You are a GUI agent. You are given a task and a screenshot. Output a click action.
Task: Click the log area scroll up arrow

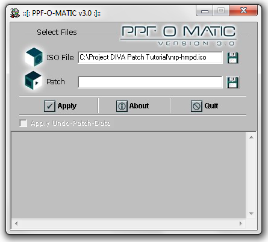point(251,137)
